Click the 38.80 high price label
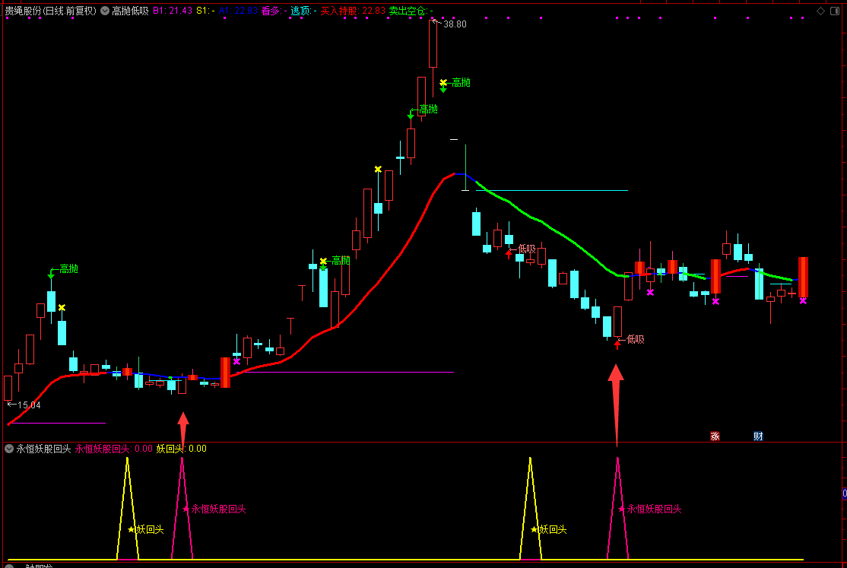Viewport: 847px width, 568px height. point(455,24)
